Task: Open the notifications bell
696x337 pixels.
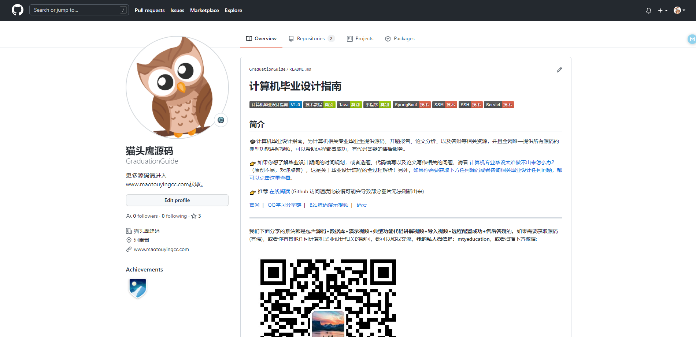Action: pos(649,11)
